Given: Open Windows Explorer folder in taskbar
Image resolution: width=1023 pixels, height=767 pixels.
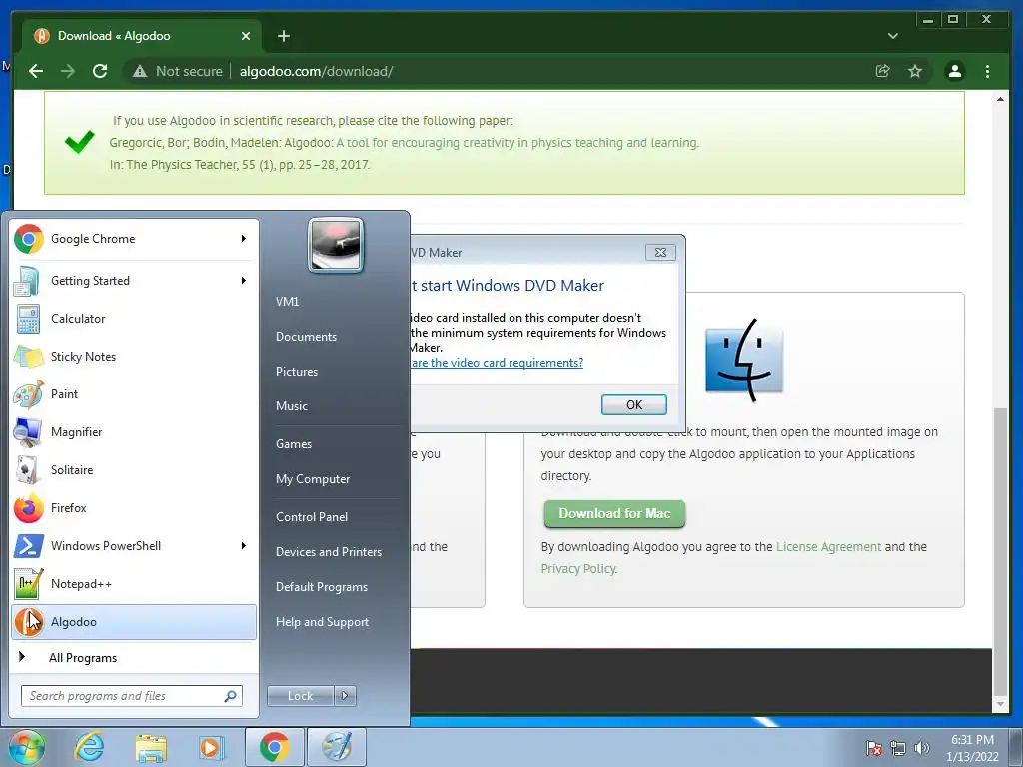Looking at the screenshot, I should [x=151, y=747].
